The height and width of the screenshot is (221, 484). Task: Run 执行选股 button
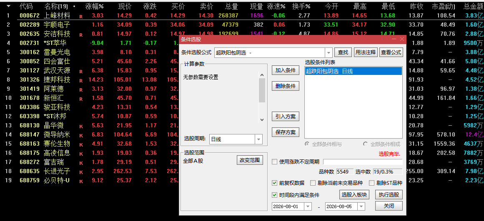pyautogui.click(x=389, y=195)
